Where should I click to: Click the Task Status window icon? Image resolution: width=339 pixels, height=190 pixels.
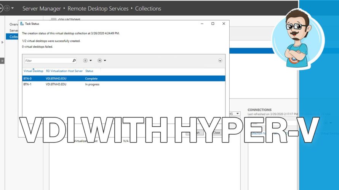coord(22,24)
